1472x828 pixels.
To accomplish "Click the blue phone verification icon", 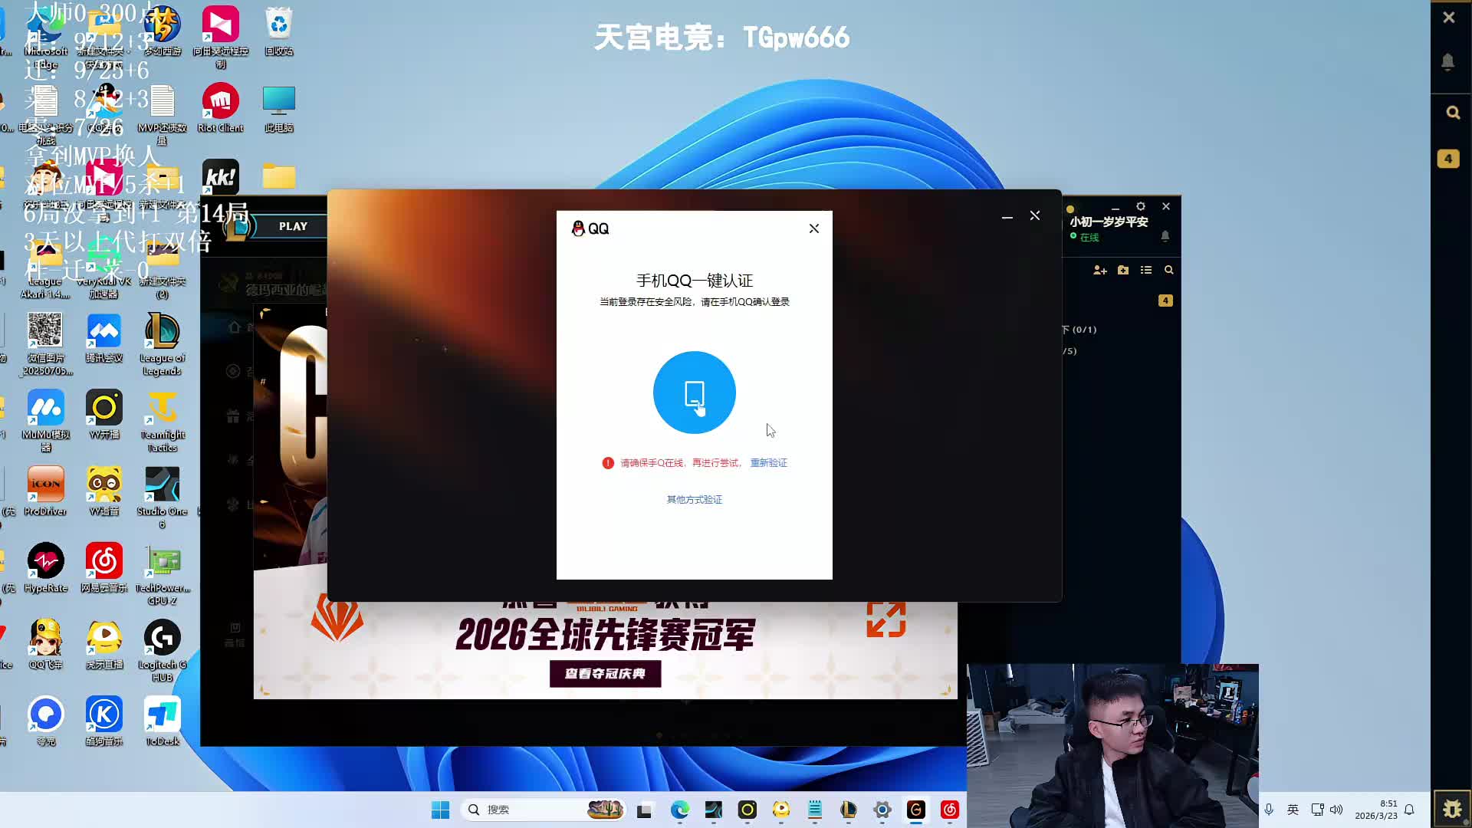I will click(x=694, y=393).
